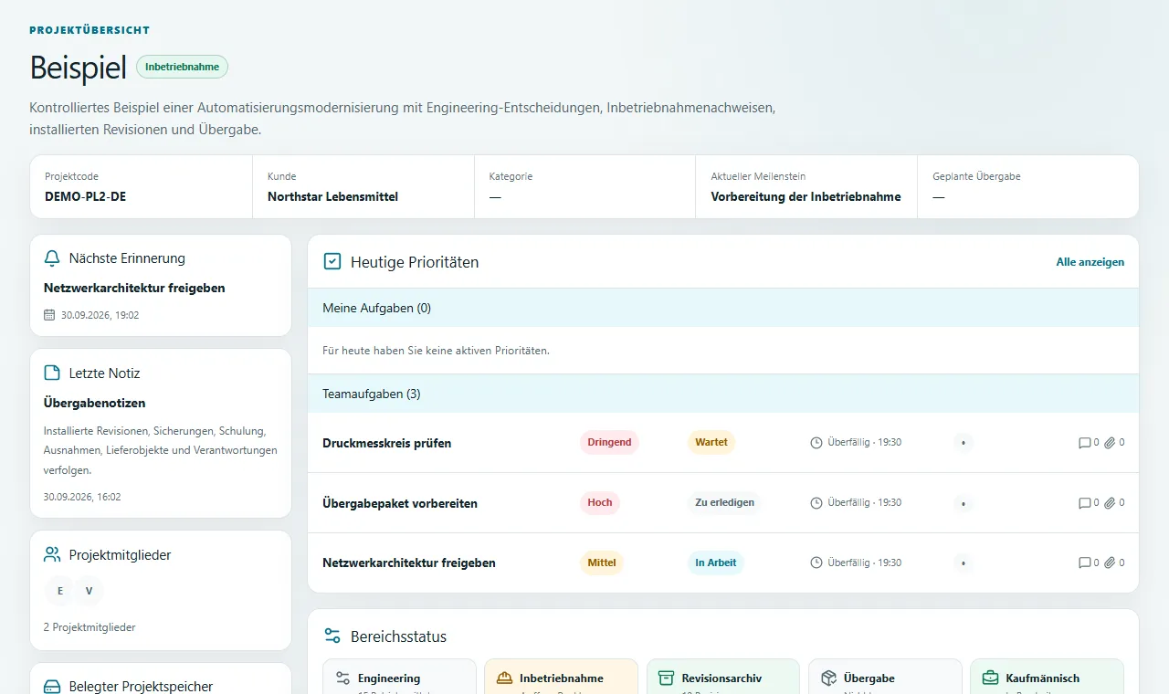Screen dimensions: 1169x694
Task: Click the assignee dot in the Netzwerkarchitektur freigeben task row
Action: 964,563
